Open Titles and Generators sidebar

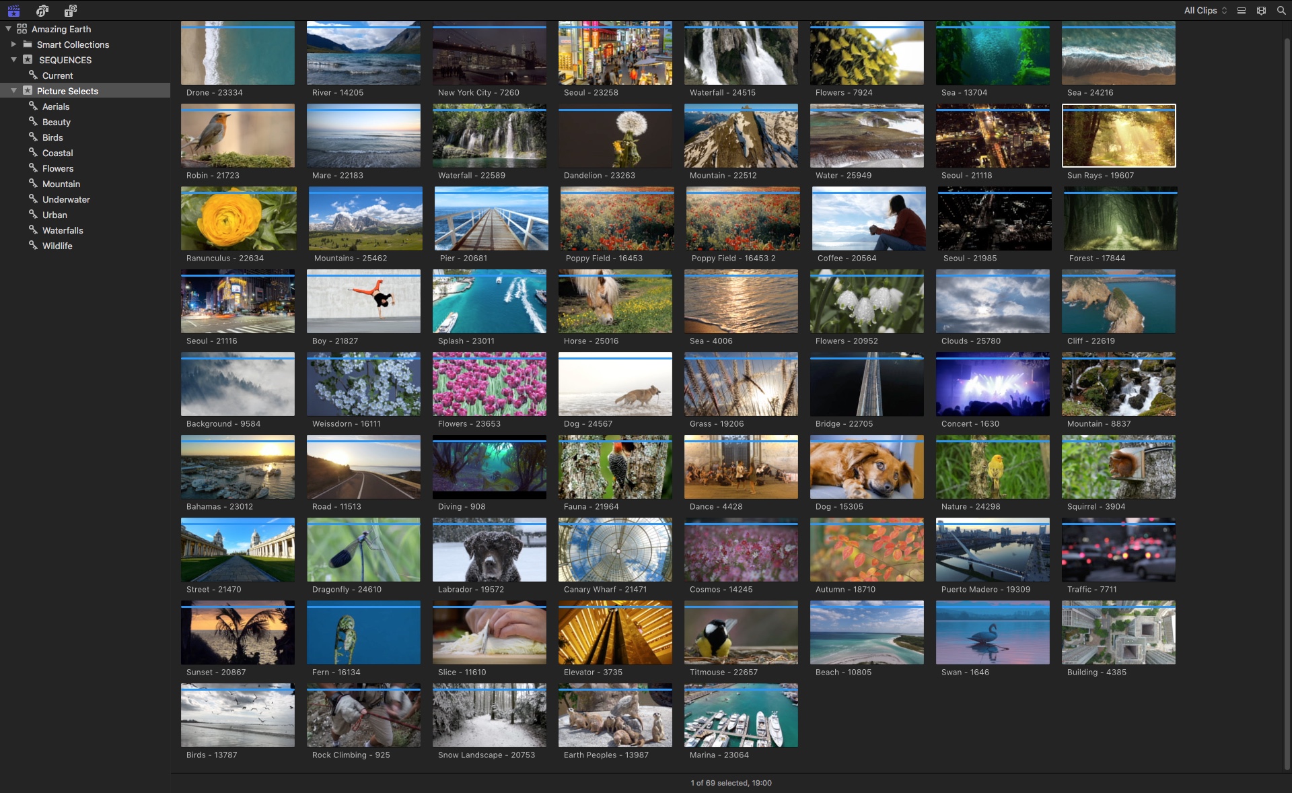[71, 11]
